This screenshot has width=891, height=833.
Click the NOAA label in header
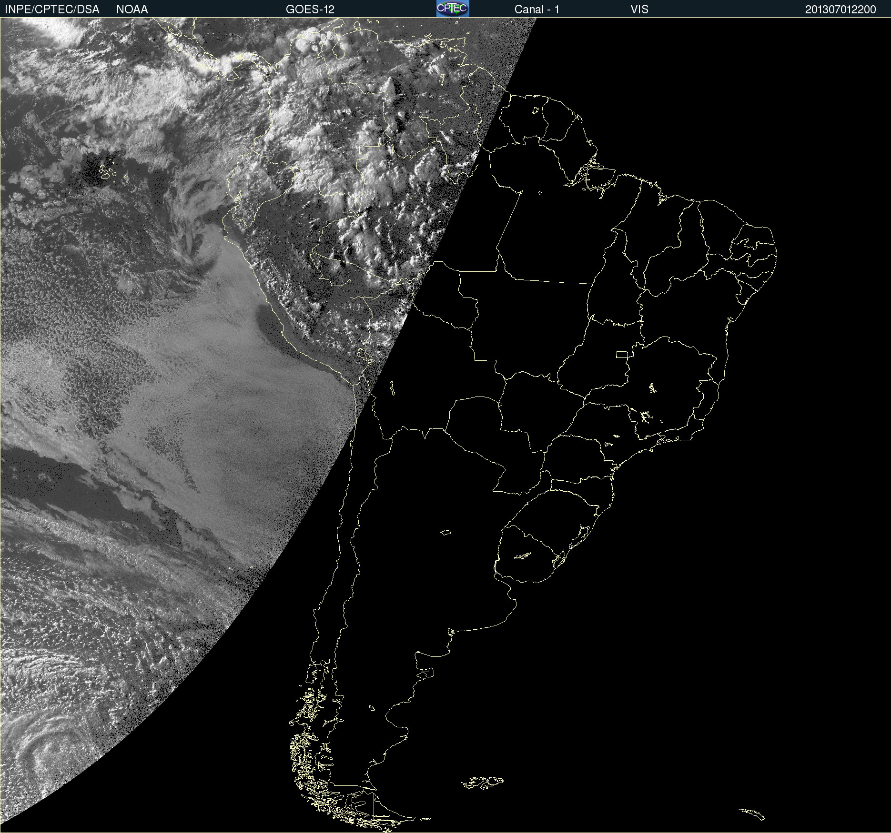(x=132, y=10)
